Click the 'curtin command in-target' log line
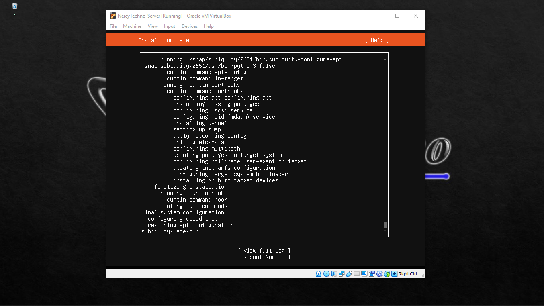The image size is (544, 306). pyautogui.click(x=205, y=78)
